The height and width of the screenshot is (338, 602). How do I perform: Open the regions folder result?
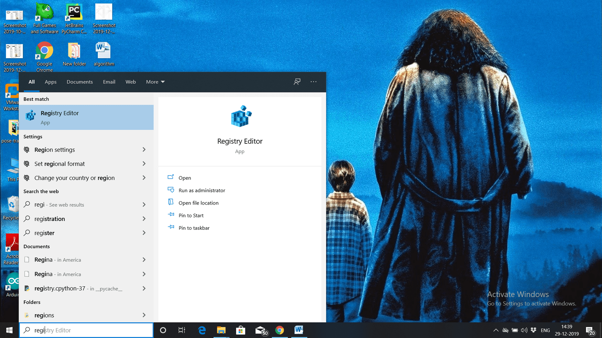(x=86, y=315)
